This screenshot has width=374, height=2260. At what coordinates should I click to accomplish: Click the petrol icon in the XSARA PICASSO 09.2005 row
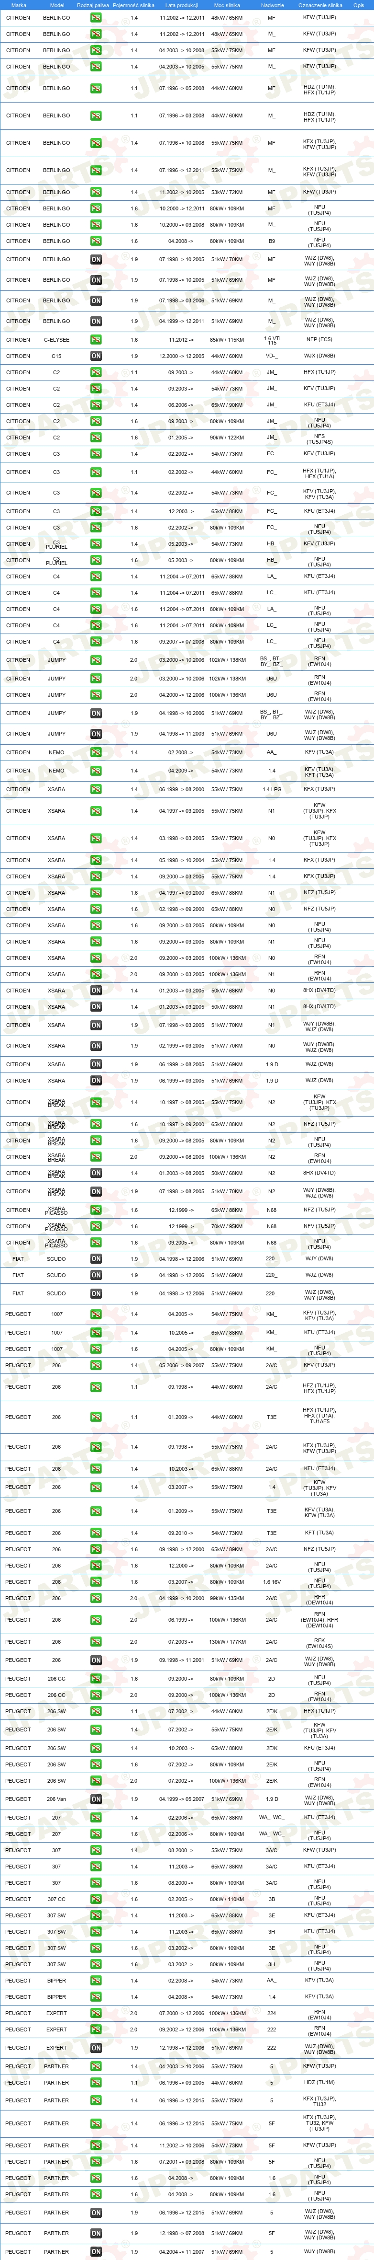[96, 1243]
